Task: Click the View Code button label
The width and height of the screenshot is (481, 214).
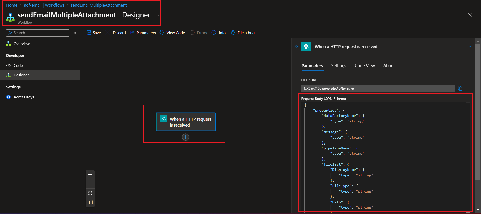Action: [x=176, y=33]
